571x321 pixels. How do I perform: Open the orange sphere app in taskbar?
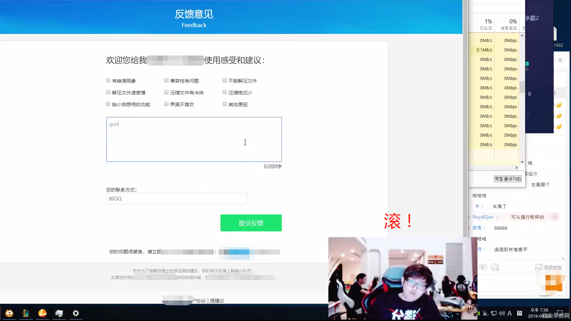coord(43,313)
